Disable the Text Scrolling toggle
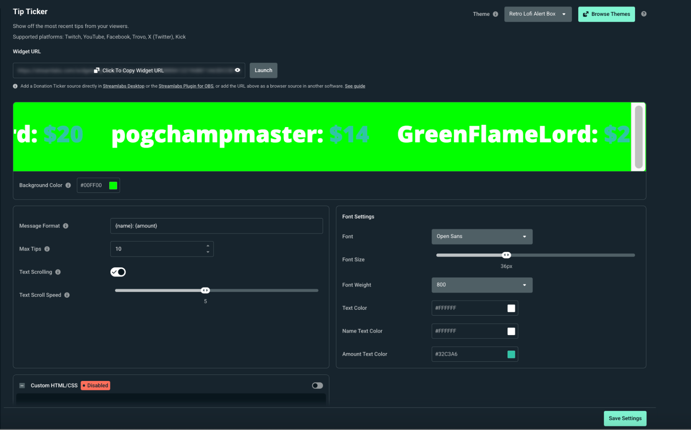691x430 pixels. tap(118, 272)
